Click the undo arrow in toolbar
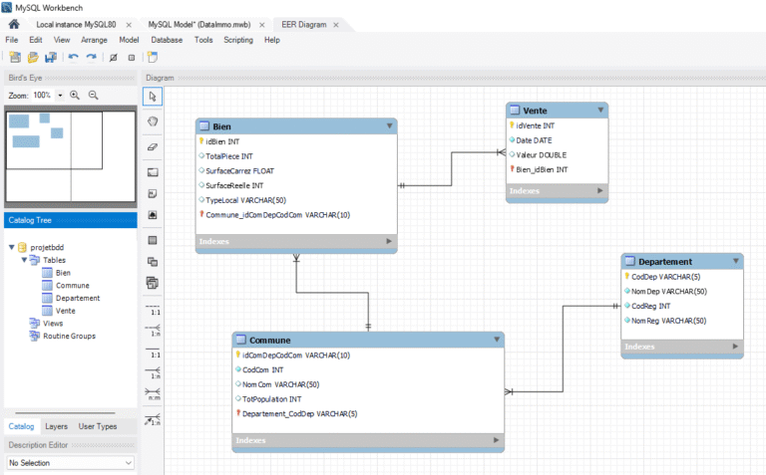This screenshot has height=475, width=766. [73, 57]
